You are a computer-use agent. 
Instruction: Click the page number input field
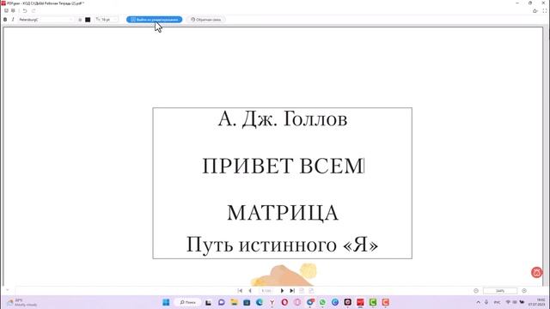pyautogui.click(x=266, y=291)
